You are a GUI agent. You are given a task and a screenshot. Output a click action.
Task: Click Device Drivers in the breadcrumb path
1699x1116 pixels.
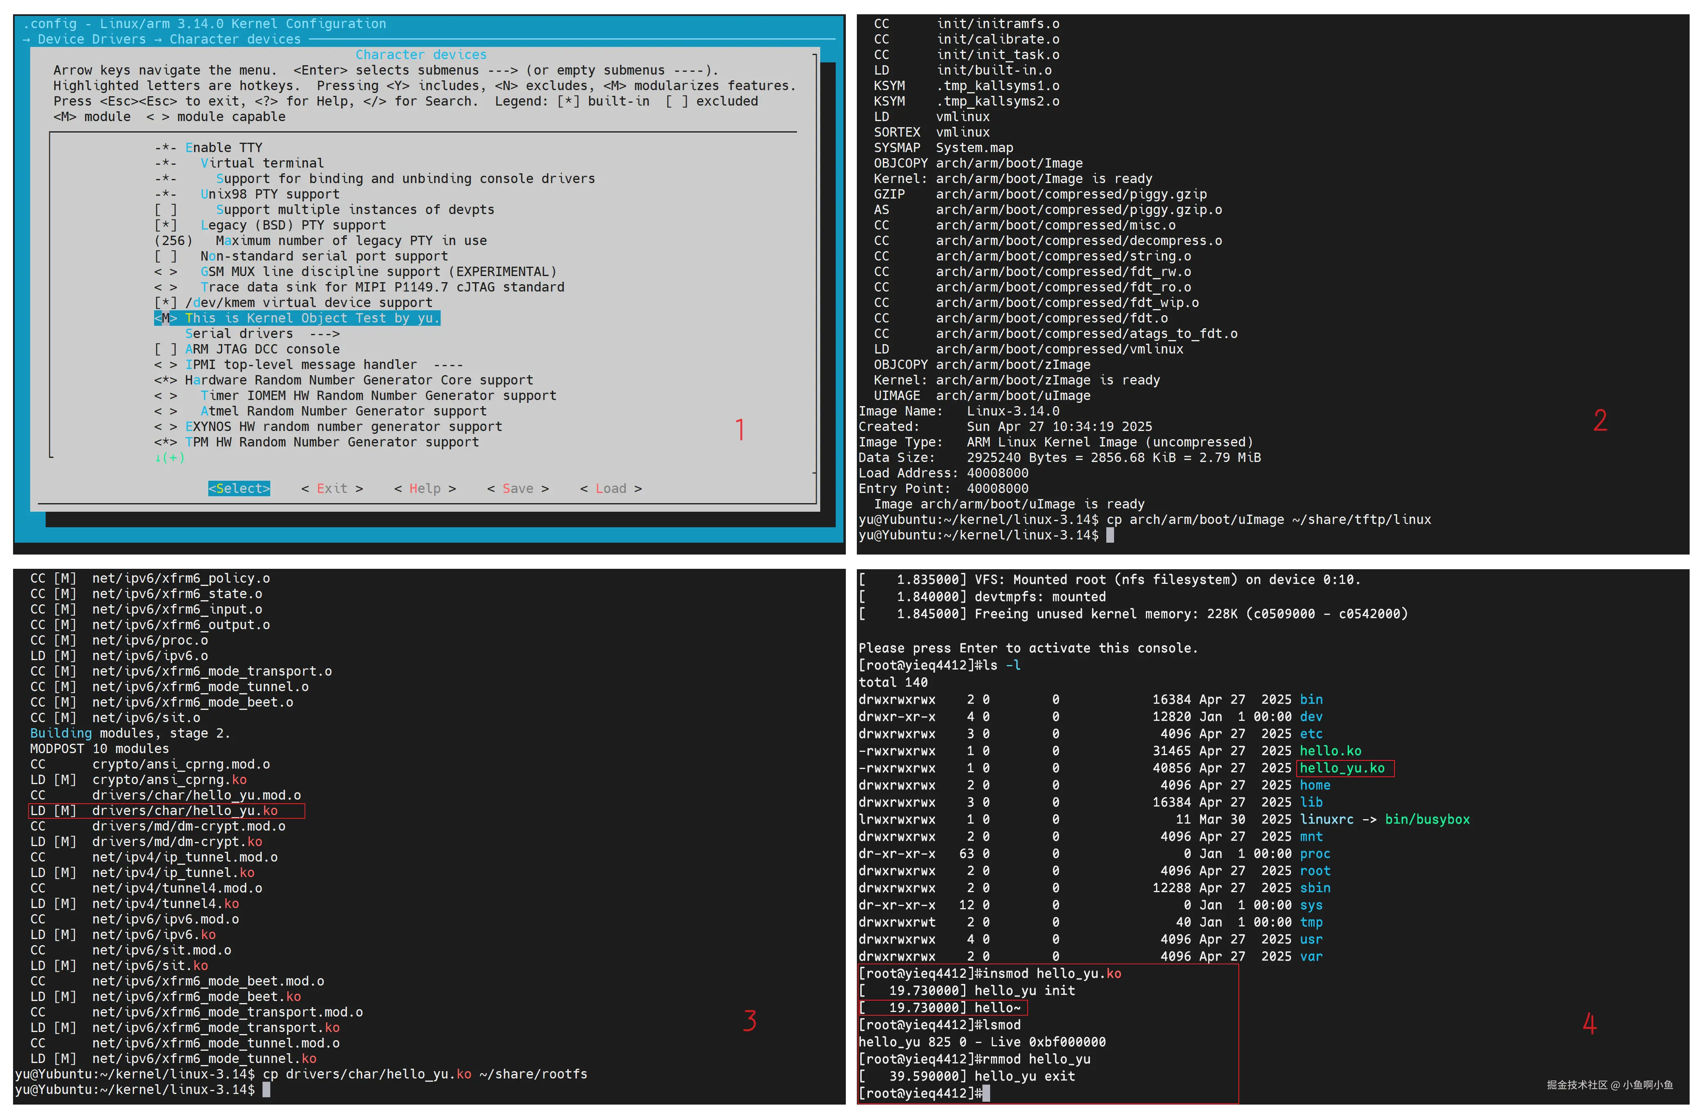(91, 39)
